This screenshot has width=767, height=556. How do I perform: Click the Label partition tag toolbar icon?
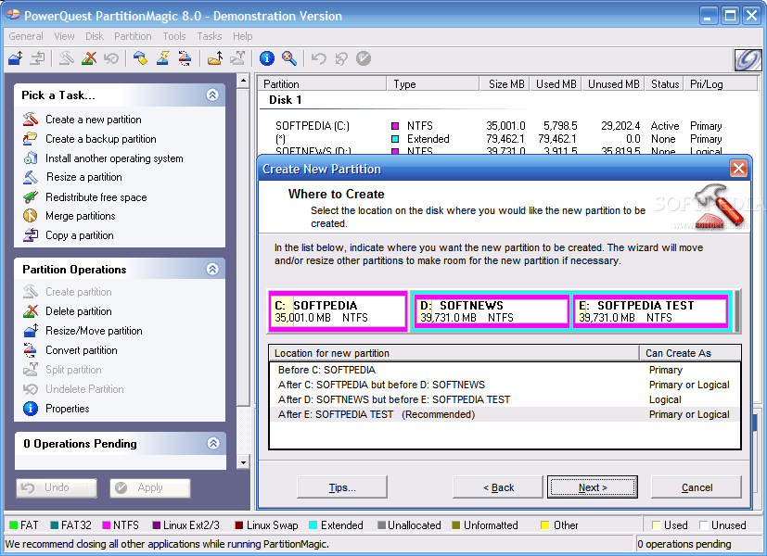click(x=140, y=58)
